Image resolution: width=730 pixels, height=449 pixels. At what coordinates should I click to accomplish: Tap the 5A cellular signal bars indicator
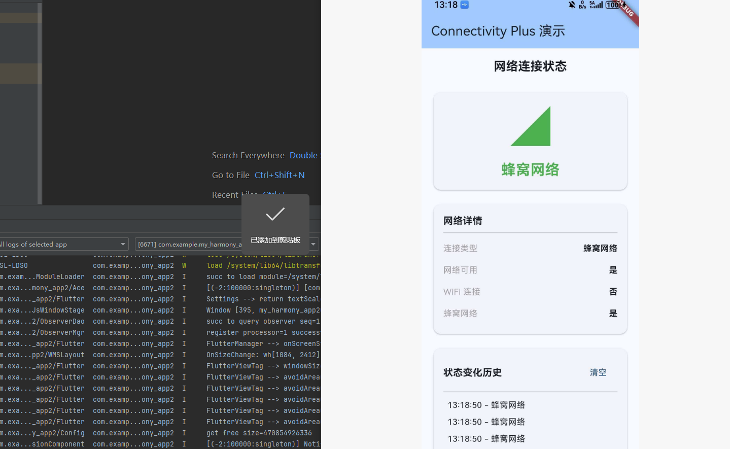click(x=596, y=5)
